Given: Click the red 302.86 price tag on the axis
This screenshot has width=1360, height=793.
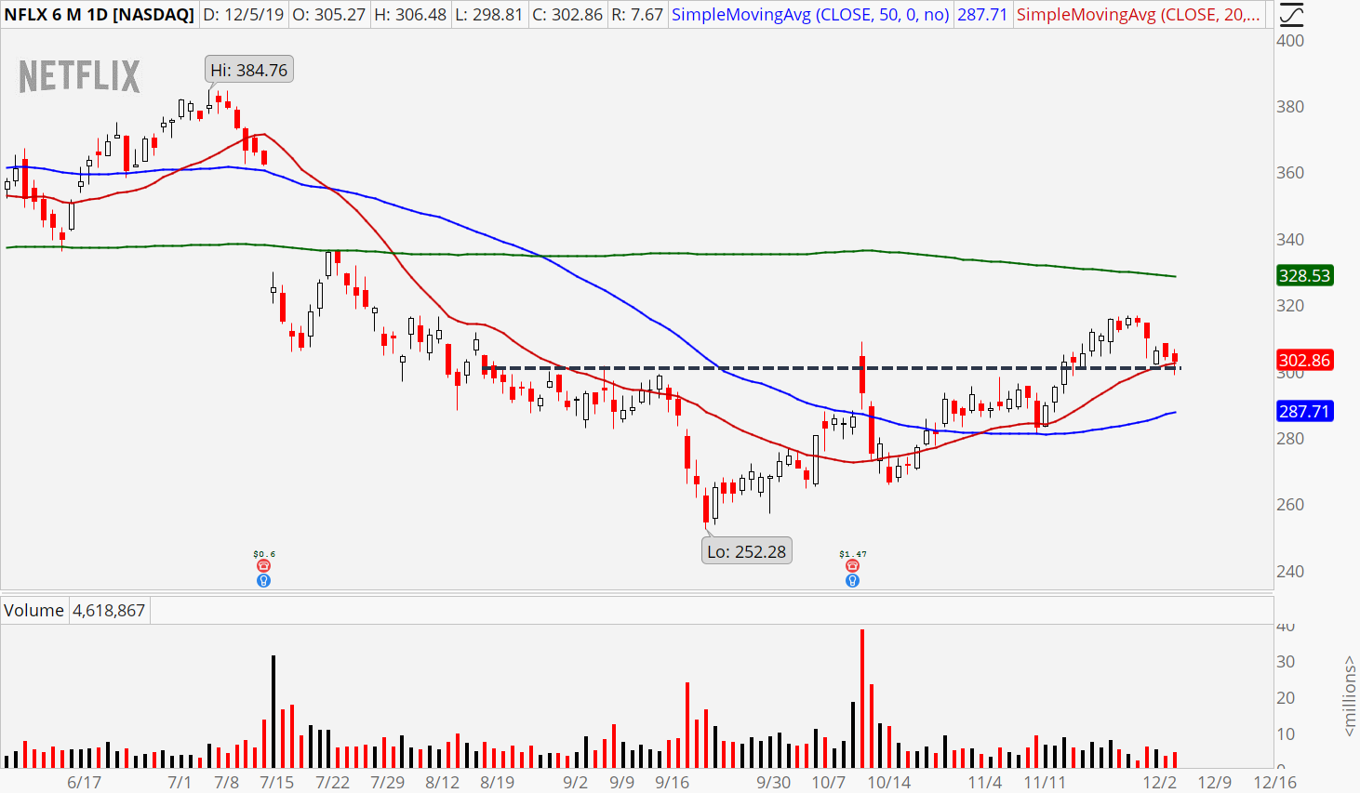Looking at the screenshot, I should coord(1305,360).
